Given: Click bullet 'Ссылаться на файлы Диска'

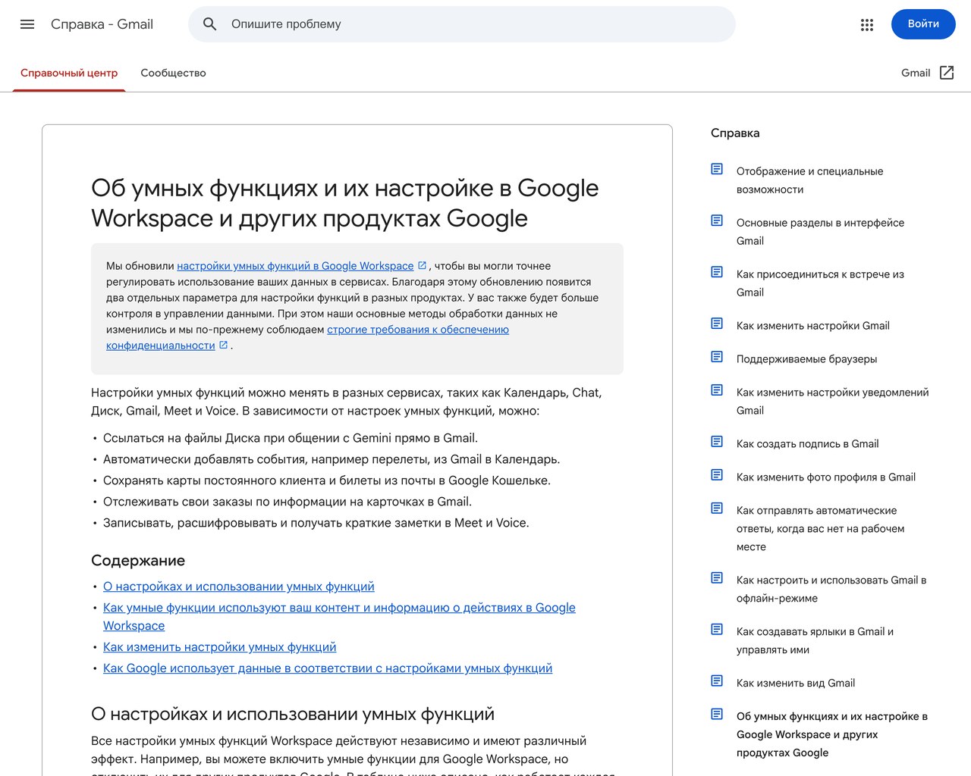Looking at the screenshot, I should tap(291, 438).
